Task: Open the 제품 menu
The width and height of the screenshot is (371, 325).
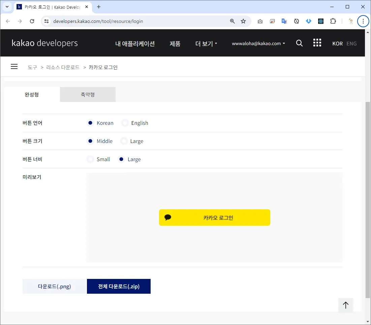Action: (x=175, y=44)
